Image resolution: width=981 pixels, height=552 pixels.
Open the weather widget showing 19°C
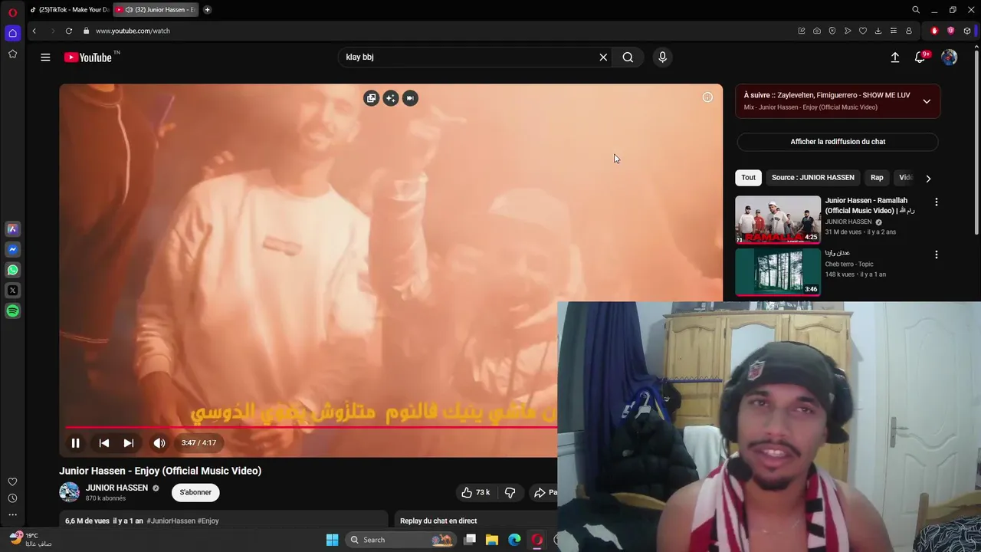(31, 539)
